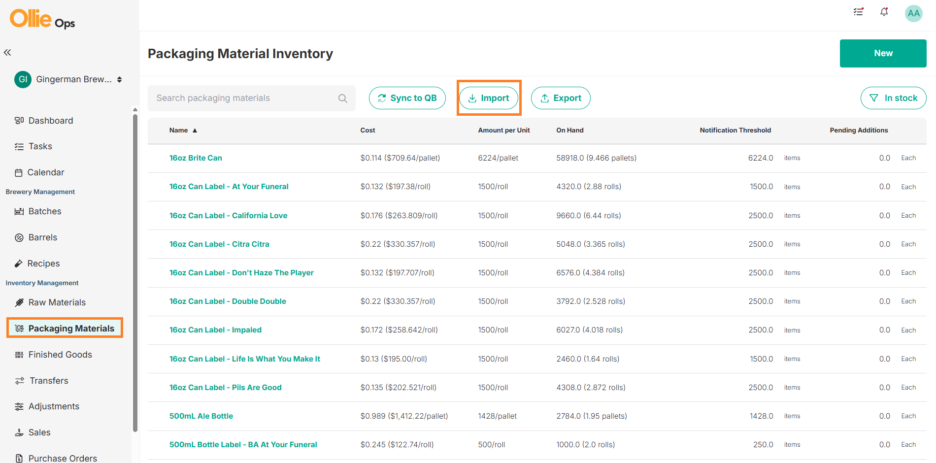Go to Tasks in sidebar

coord(33,146)
